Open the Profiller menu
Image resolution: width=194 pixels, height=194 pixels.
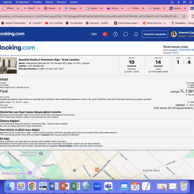click(x=37, y=2)
